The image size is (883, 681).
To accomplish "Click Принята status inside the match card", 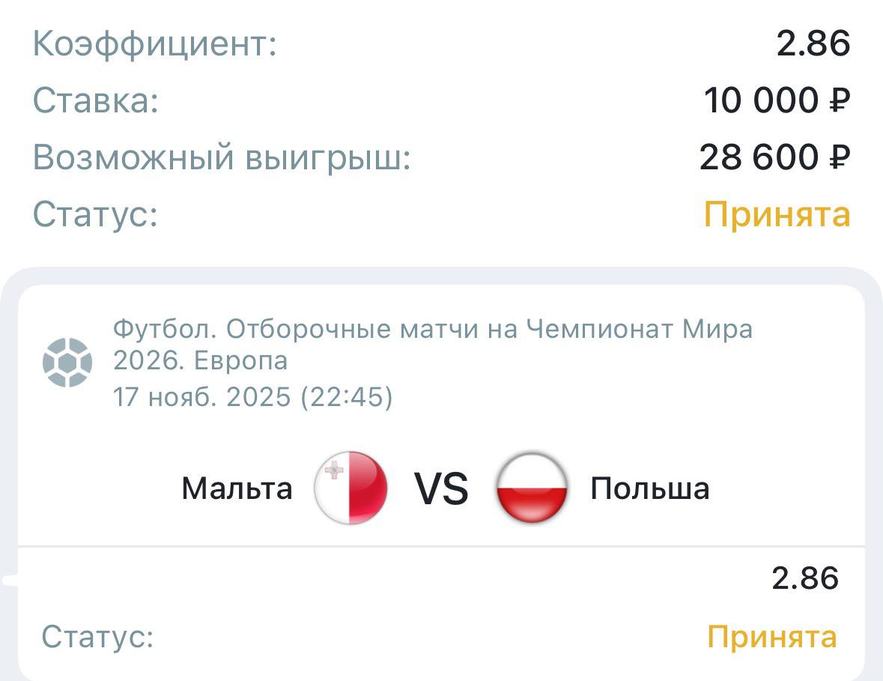I will (x=771, y=637).
